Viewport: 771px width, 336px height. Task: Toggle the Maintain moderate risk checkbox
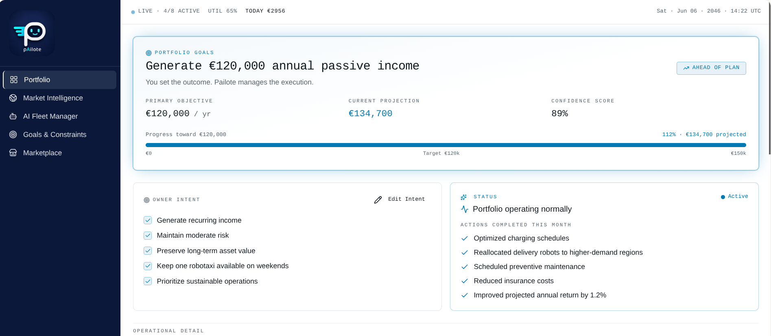(x=148, y=236)
